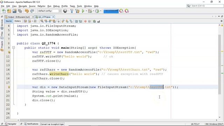This screenshot has width=224, height=126.
Task: Click the Profile Project icon
Action: click(x=97, y=11)
